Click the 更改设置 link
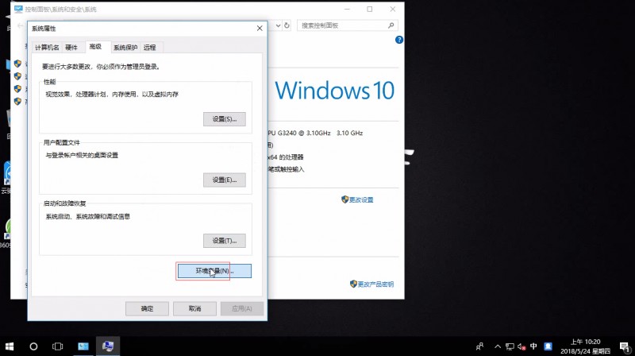Screen dimensions: 635x356 tap(361, 200)
